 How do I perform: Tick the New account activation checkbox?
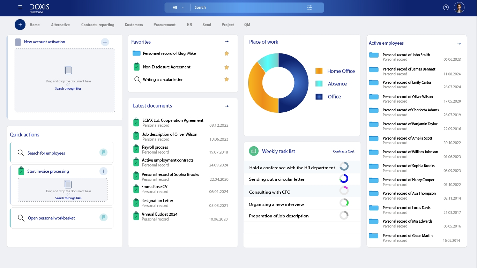point(18,42)
